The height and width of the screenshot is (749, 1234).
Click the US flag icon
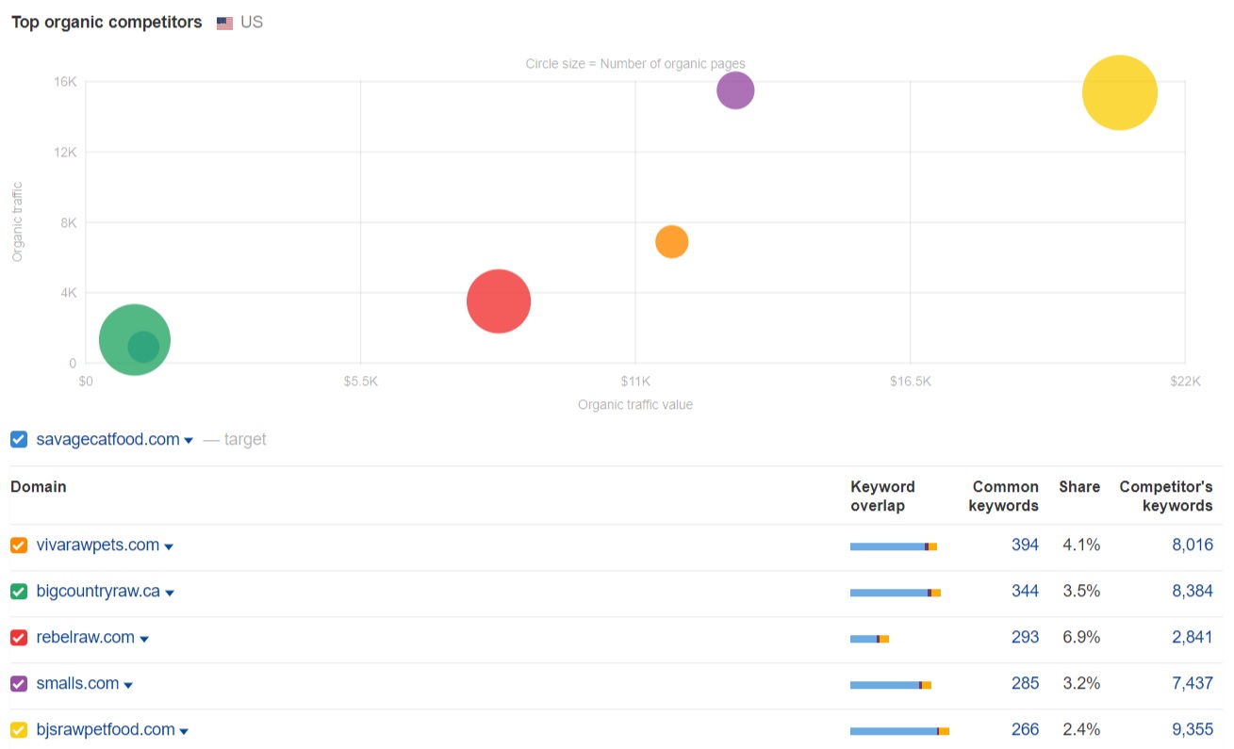(224, 23)
